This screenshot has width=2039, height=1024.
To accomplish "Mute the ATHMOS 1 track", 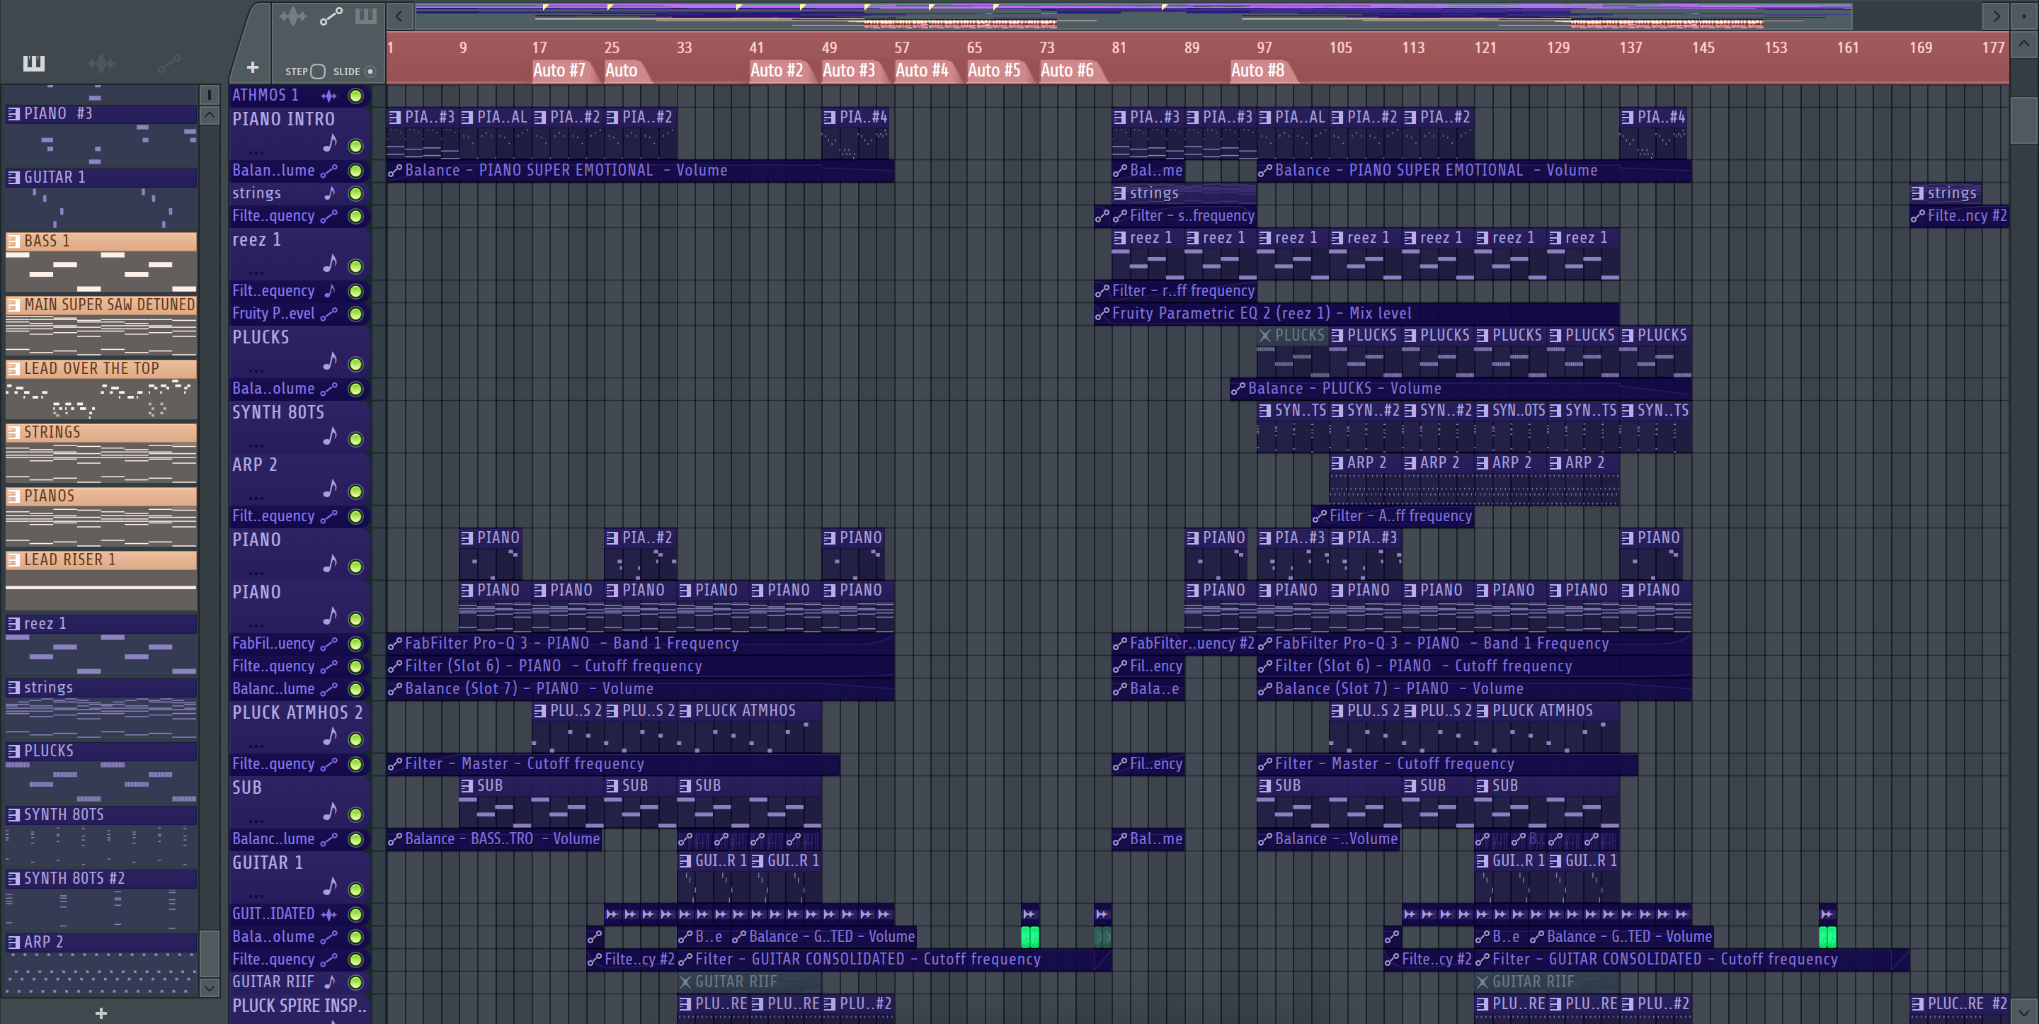I will [x=356, y=96].
